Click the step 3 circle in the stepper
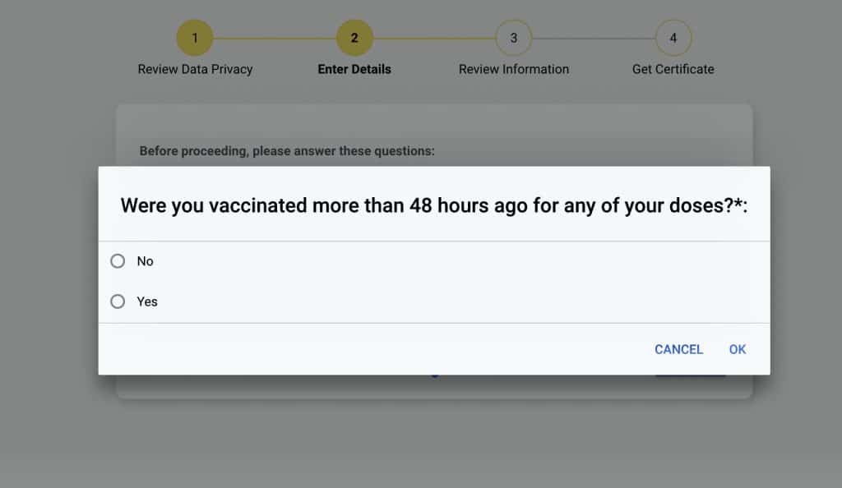Screen dimensions: 842x488 [514, 38]
